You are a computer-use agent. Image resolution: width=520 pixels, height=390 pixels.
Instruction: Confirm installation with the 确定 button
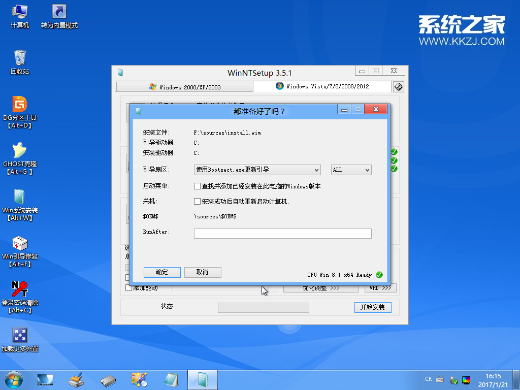pyautogui.click(x=161, y=272)
